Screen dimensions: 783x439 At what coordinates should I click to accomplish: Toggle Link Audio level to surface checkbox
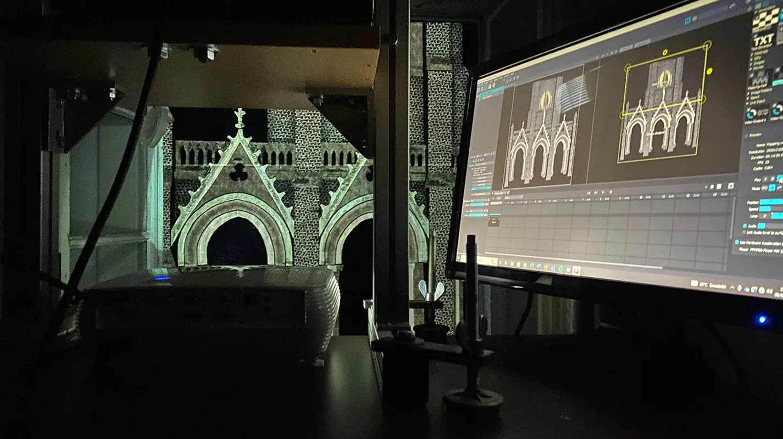pos(744,232)
